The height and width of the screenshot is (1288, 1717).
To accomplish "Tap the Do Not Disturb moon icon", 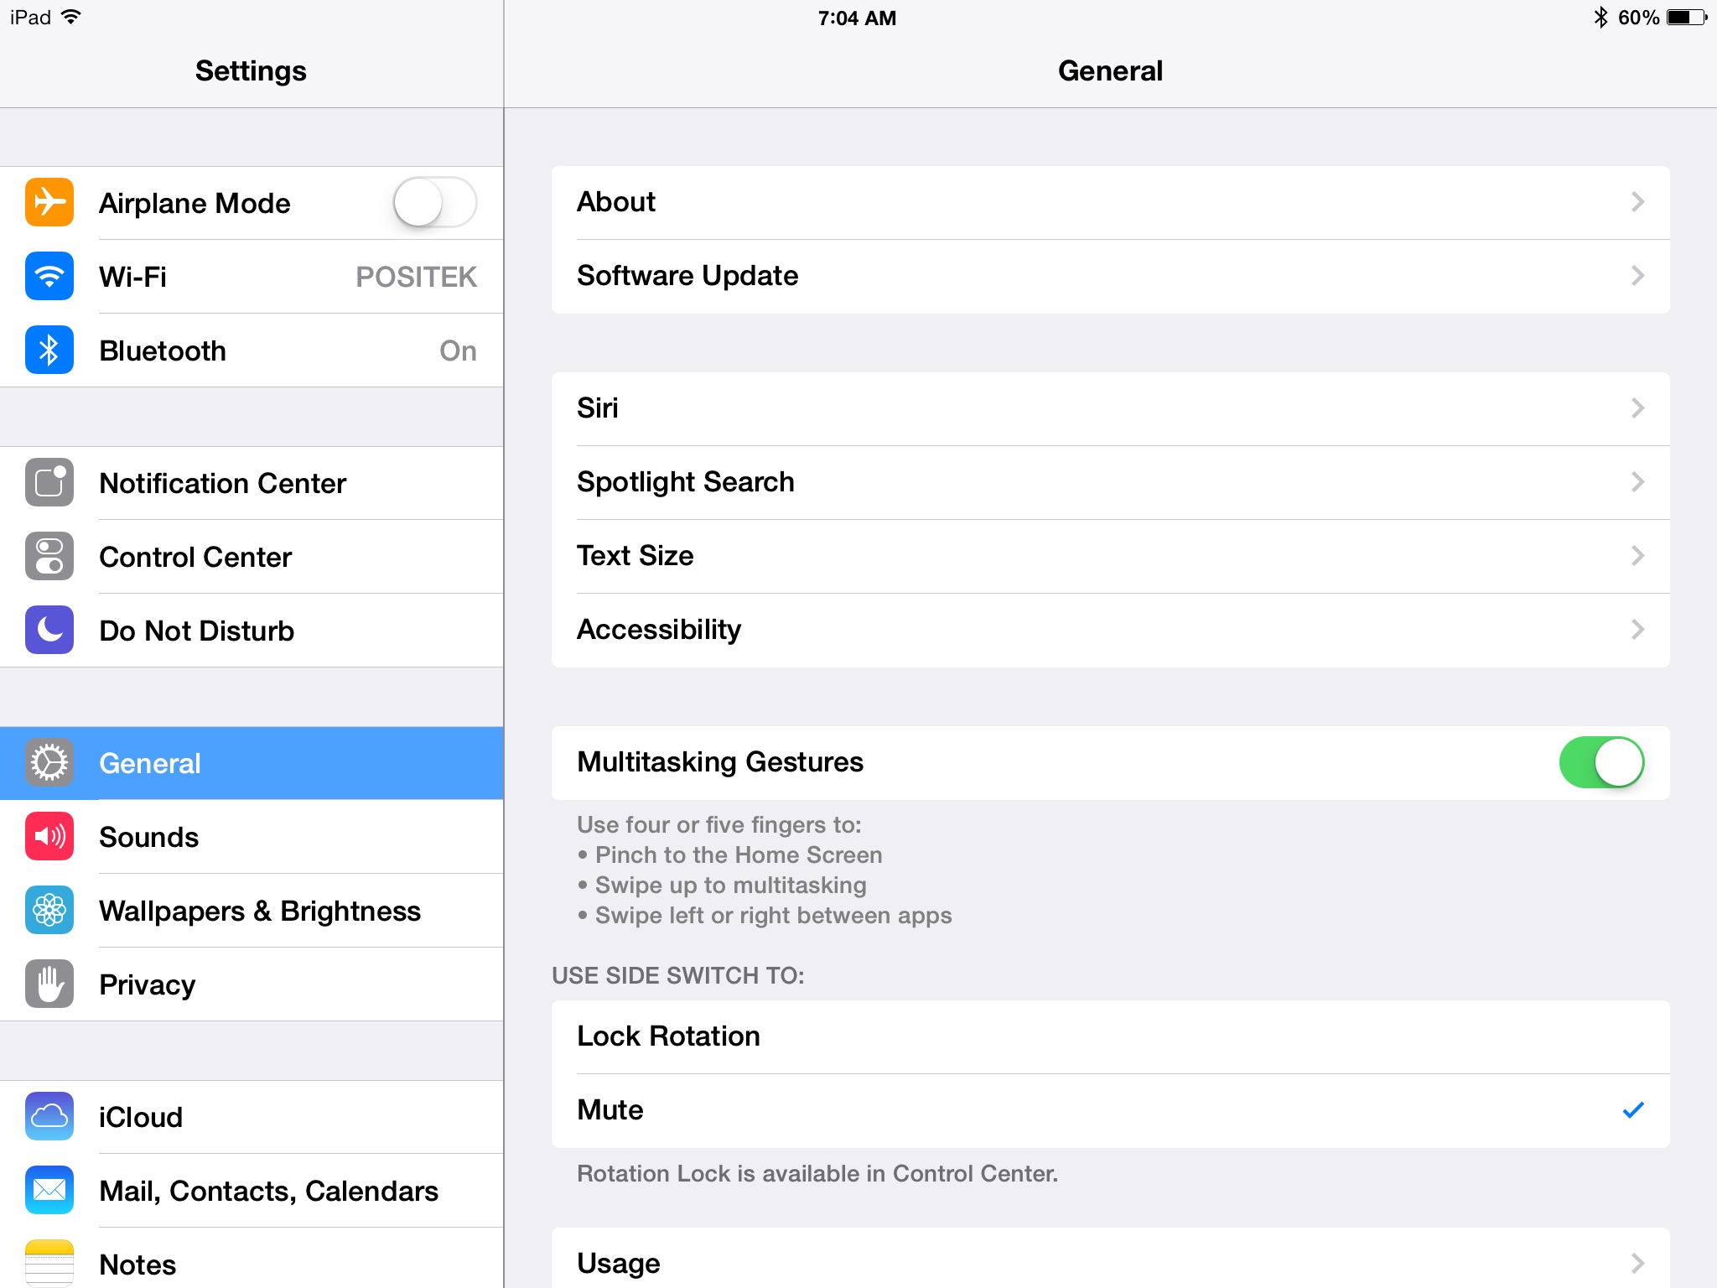I will point(49,630).
